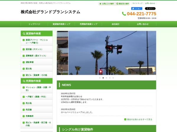Screen dimensions: 177x132
Task: Click the magnifier icon beside 賃貸物件検索
Action: pos(24,33)
